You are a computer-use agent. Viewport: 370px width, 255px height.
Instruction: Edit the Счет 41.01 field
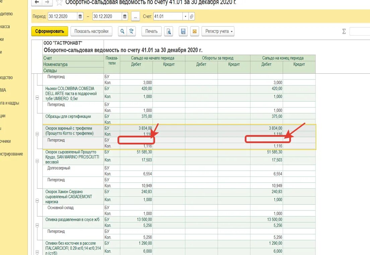(x=168, y=16)
